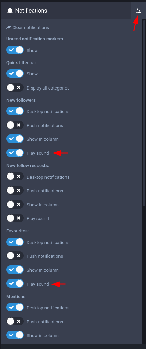
Task: Disable unread notification markers Show toggle
Action: pyautogui.click(x=15, y=50)
